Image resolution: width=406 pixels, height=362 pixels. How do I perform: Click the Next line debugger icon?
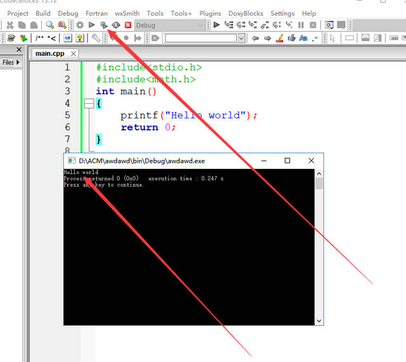[x=241, y=25]
